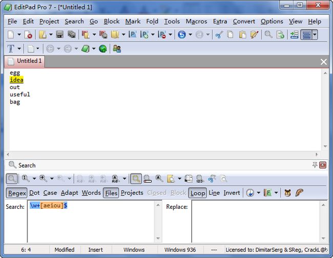The image size is (333, 258).
Task: Click the word useful in the editor
Action: pos(20,94)
